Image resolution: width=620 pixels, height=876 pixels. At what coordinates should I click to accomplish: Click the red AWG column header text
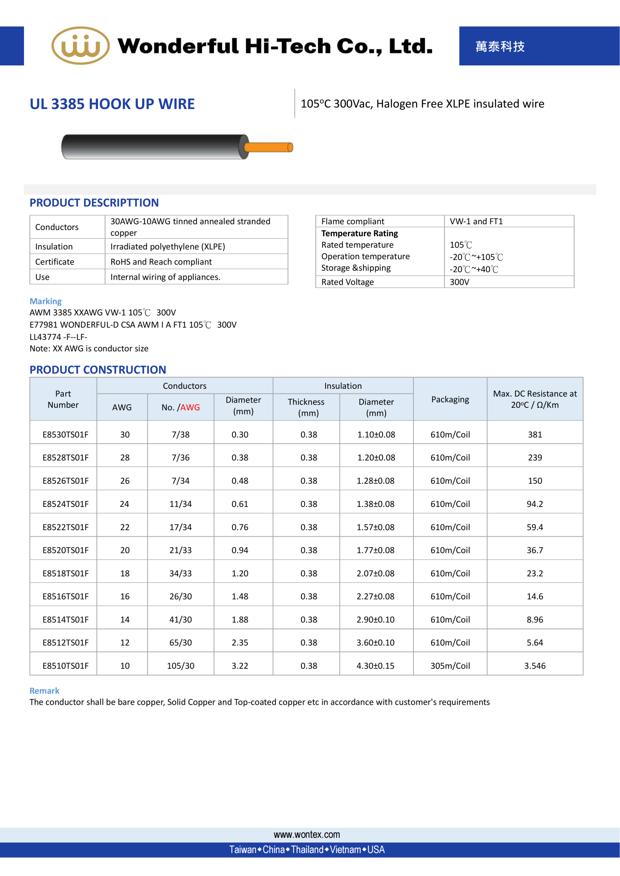pos(190,407)
